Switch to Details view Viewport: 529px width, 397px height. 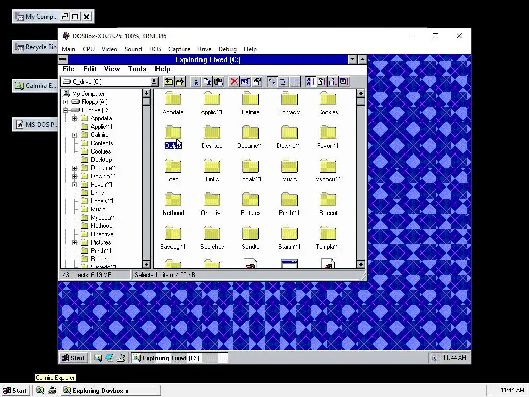click(x=295, y=82)
